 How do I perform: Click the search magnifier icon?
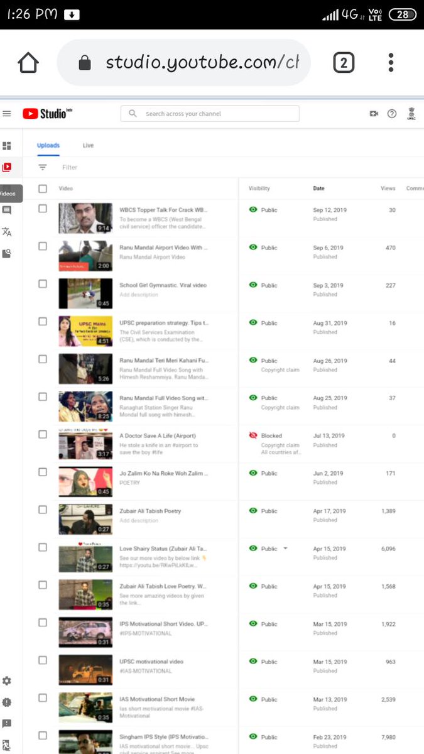click(x=133, y=114)
